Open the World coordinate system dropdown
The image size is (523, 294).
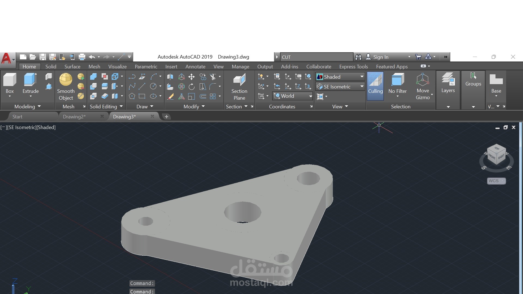293,96
